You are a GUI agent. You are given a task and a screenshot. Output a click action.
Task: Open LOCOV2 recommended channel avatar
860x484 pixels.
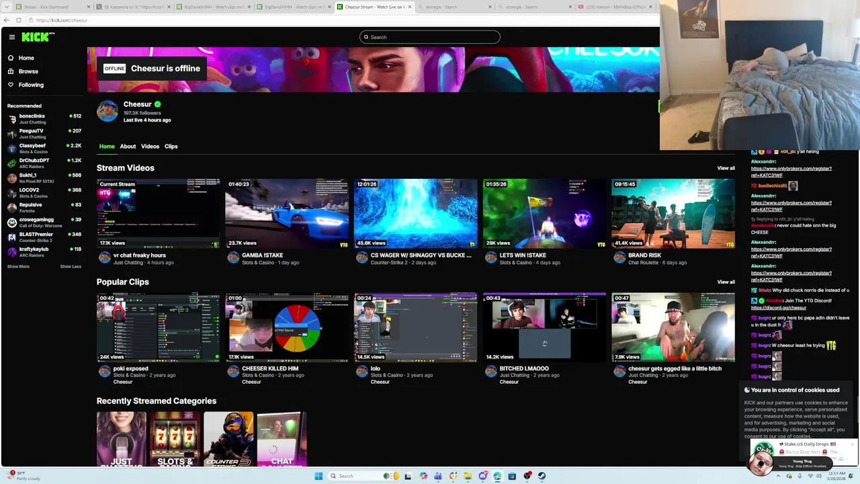pos(12,193)
